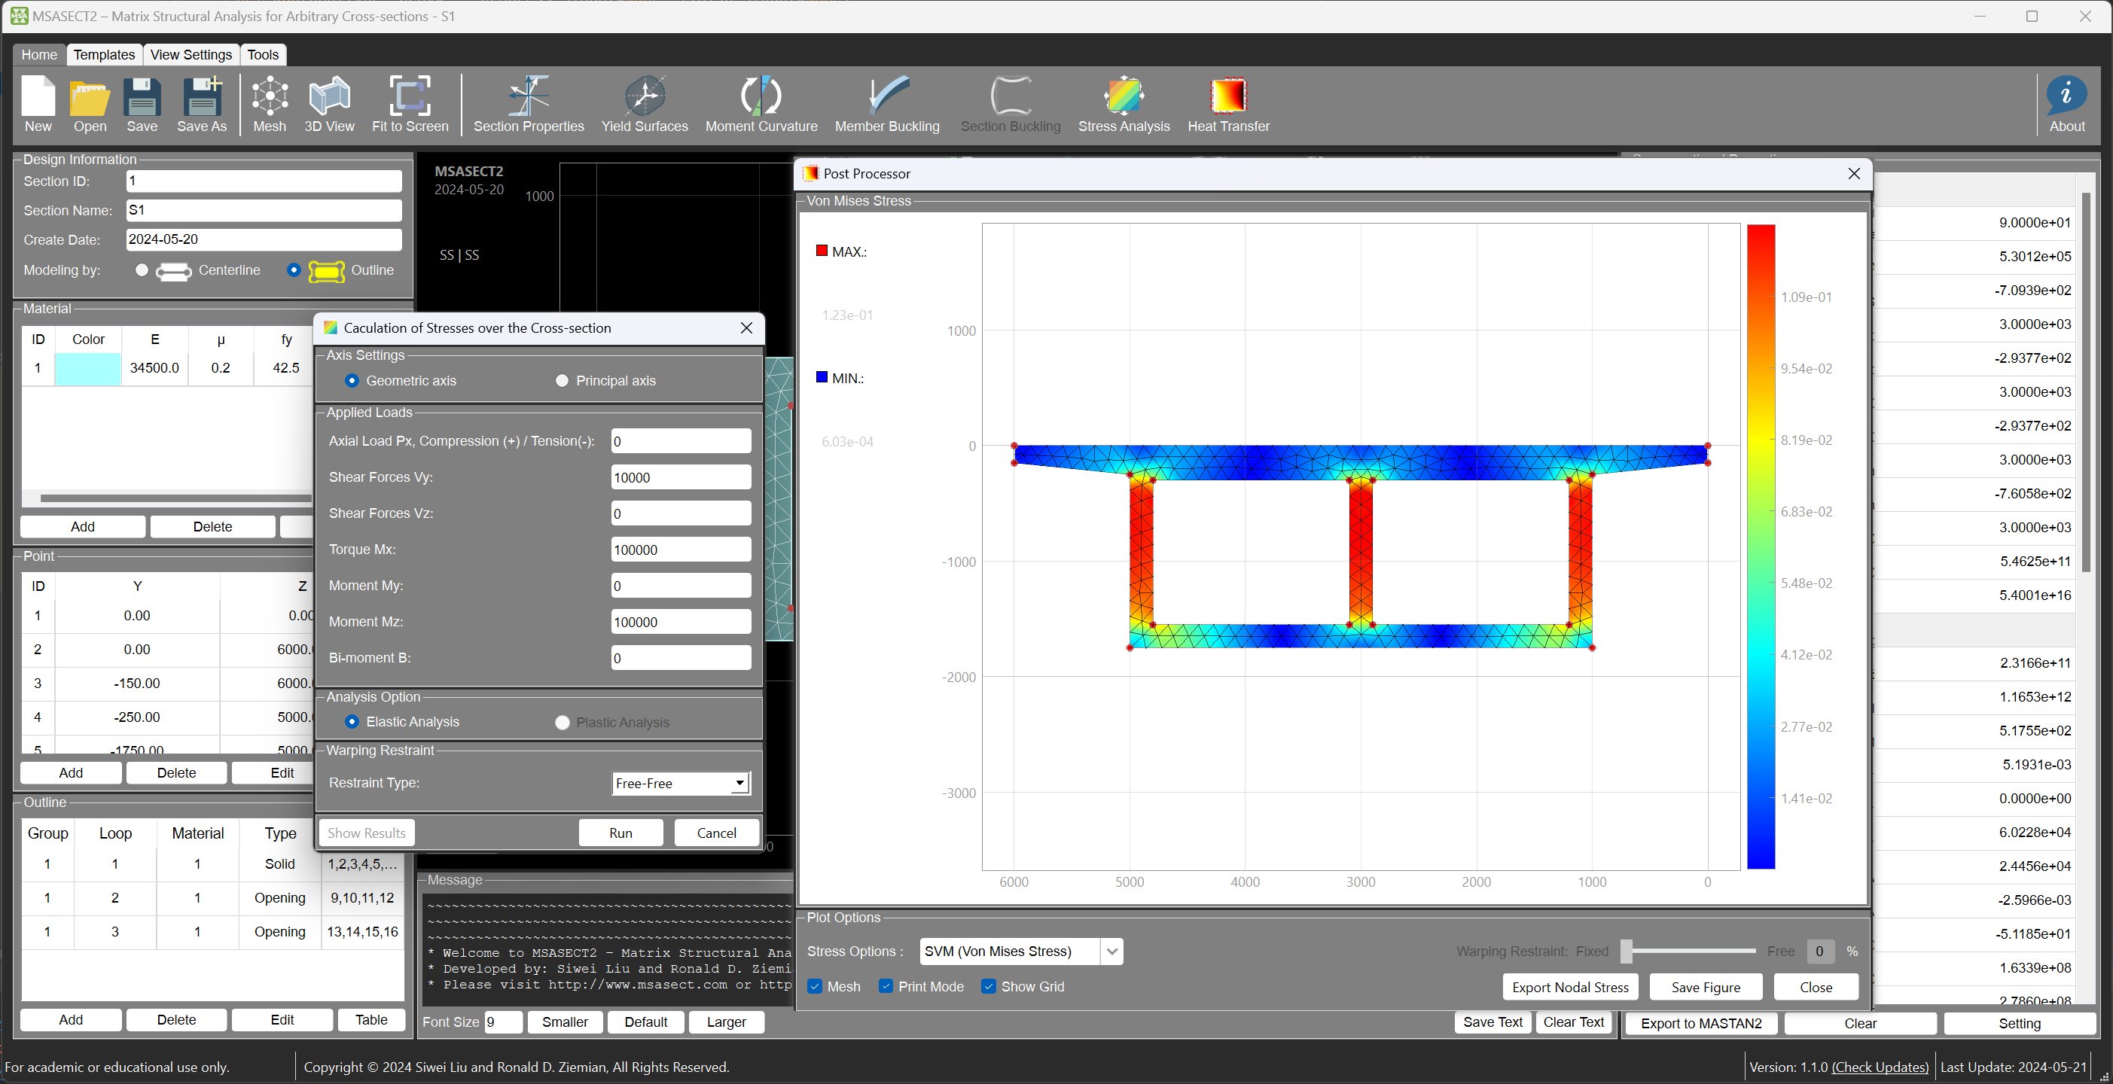The height and width of the screenshot is (1084, 2113).
Task: Click the MSASECT2 app icon in title bar
Action: 18,16
